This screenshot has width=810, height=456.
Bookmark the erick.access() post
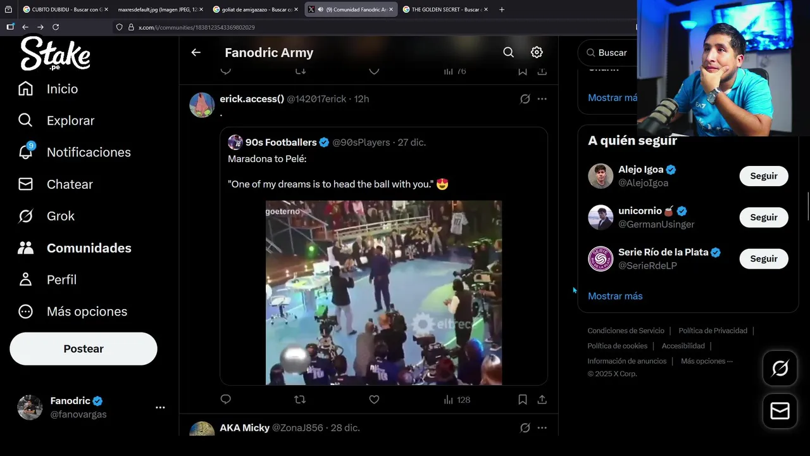[523, 400]
